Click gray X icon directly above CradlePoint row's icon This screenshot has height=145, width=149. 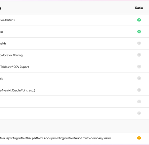139,78
